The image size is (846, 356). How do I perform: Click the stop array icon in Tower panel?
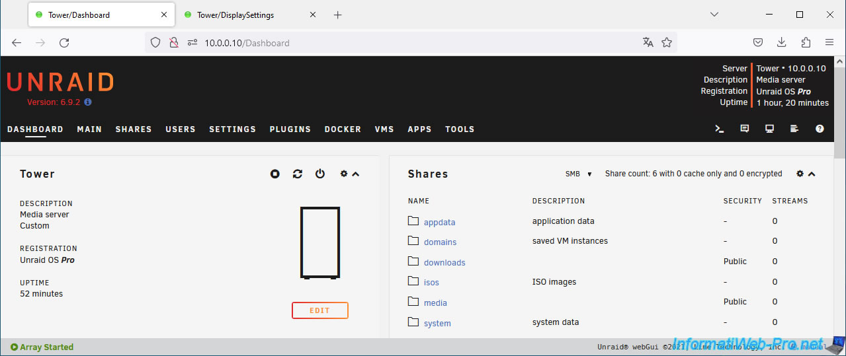click(x=275, y=174)
